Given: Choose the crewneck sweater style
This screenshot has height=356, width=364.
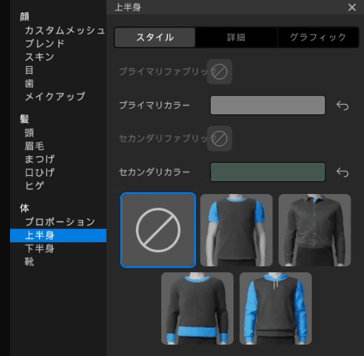Looking at the screenshot, I should [x=197, y=308].
